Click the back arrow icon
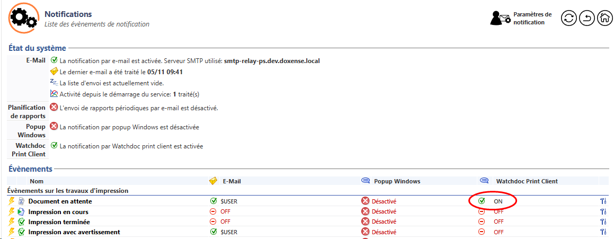 pos(586,18)
